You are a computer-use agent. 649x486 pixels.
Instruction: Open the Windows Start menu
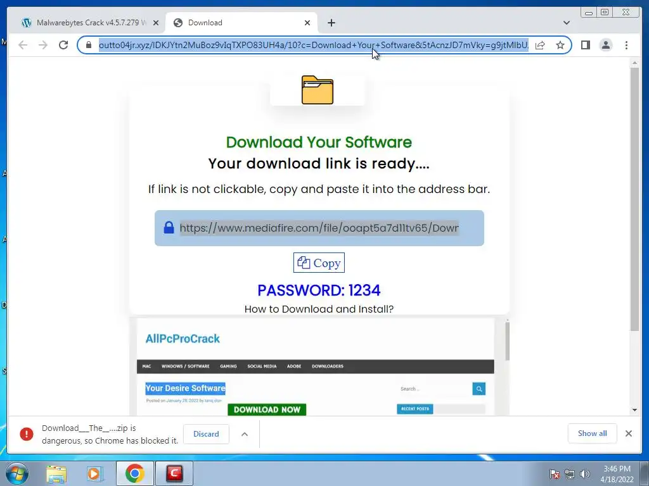click(x=17, y=473)
